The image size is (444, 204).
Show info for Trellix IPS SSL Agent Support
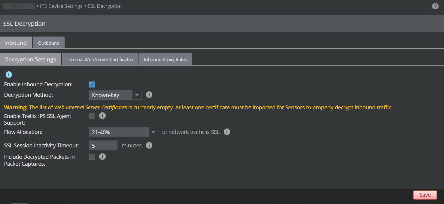[102, 116]
